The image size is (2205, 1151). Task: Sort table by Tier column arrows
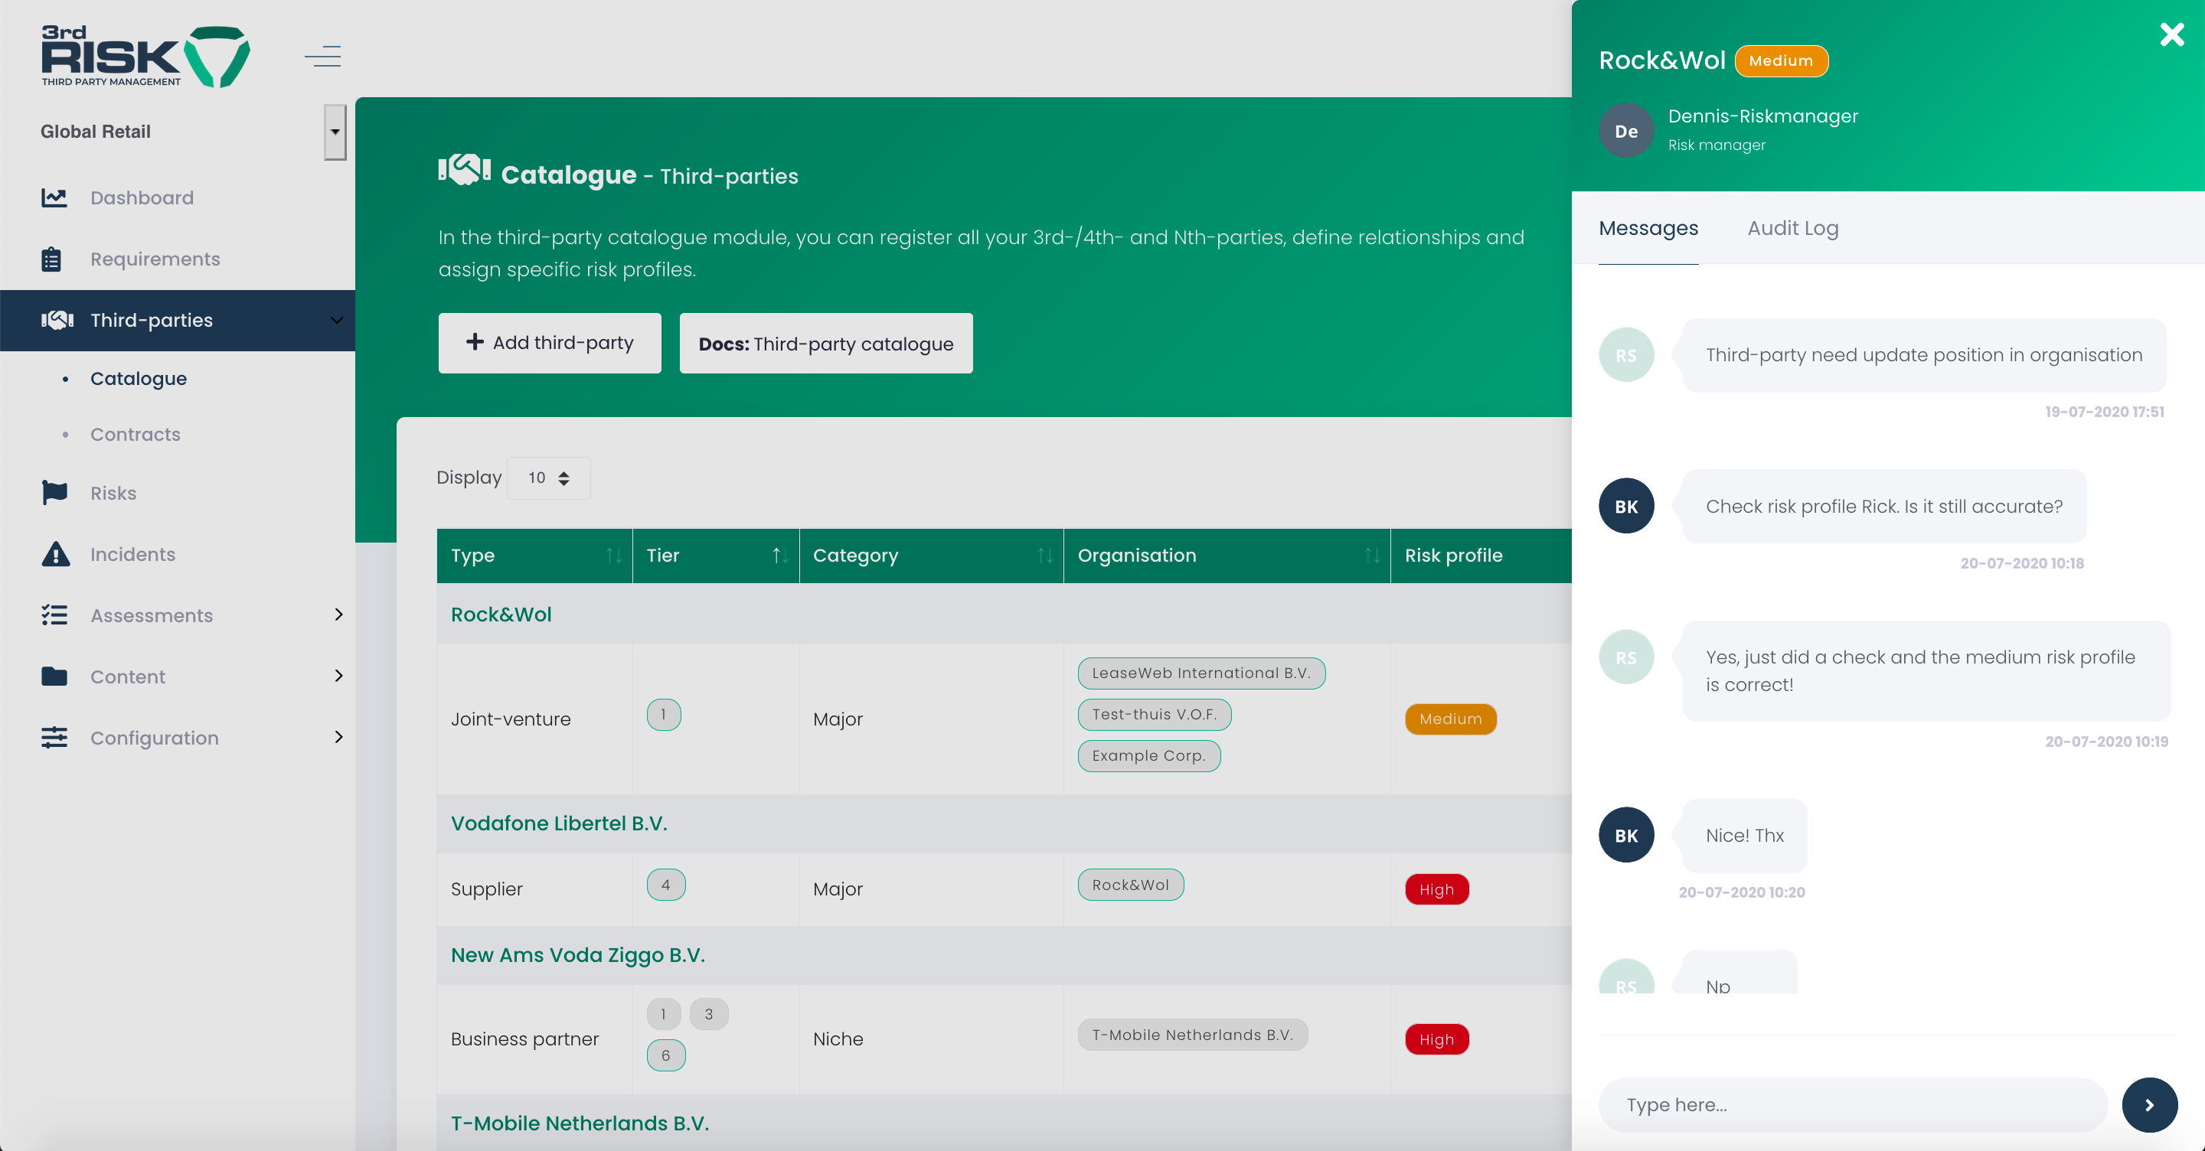click(780, 556)
